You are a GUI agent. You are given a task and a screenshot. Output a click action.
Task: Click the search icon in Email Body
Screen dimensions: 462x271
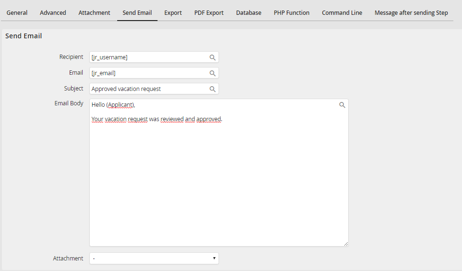[x=342, y=105]
